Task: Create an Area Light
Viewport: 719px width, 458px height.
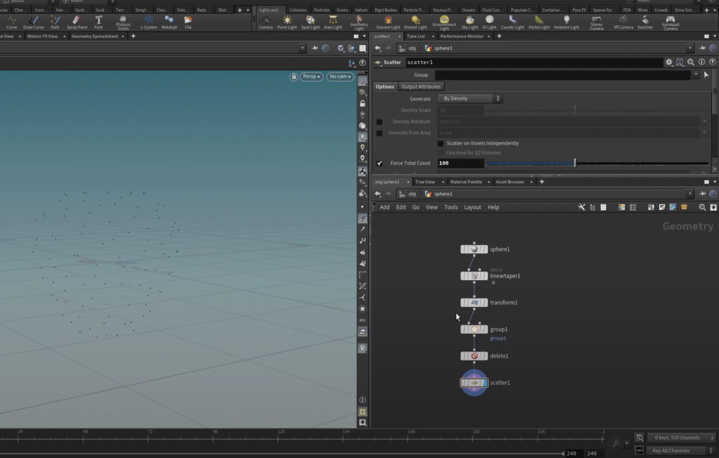Action: [333, 22]
